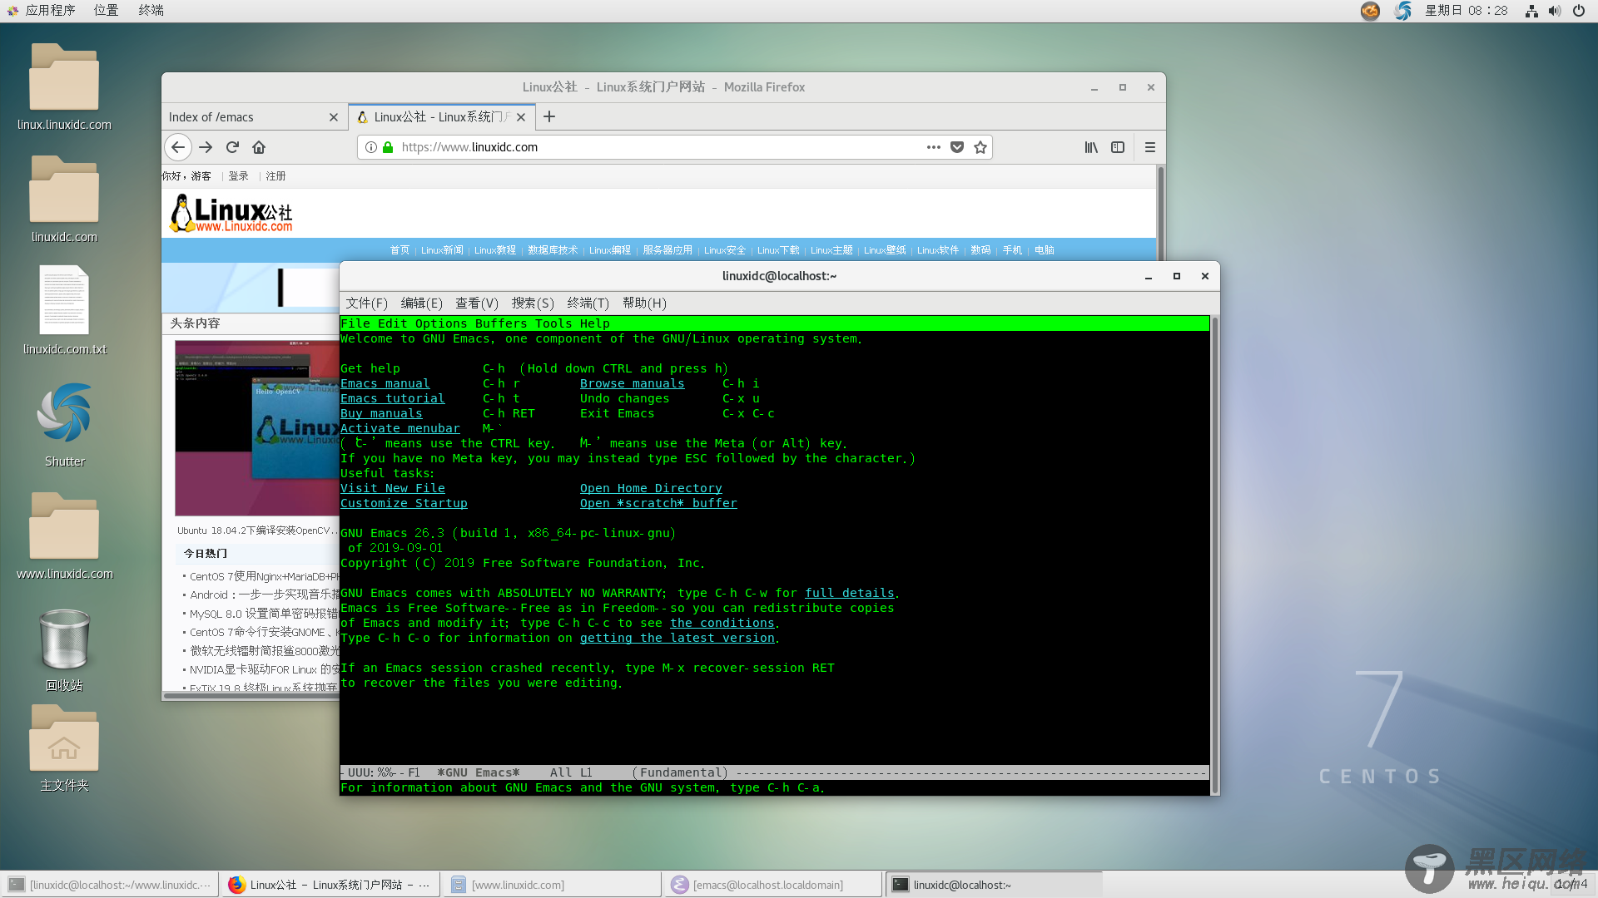1598x898 pixels.
Task: Click 登录 login link on Linux公社 page
Action: click(x=238, y=176)
